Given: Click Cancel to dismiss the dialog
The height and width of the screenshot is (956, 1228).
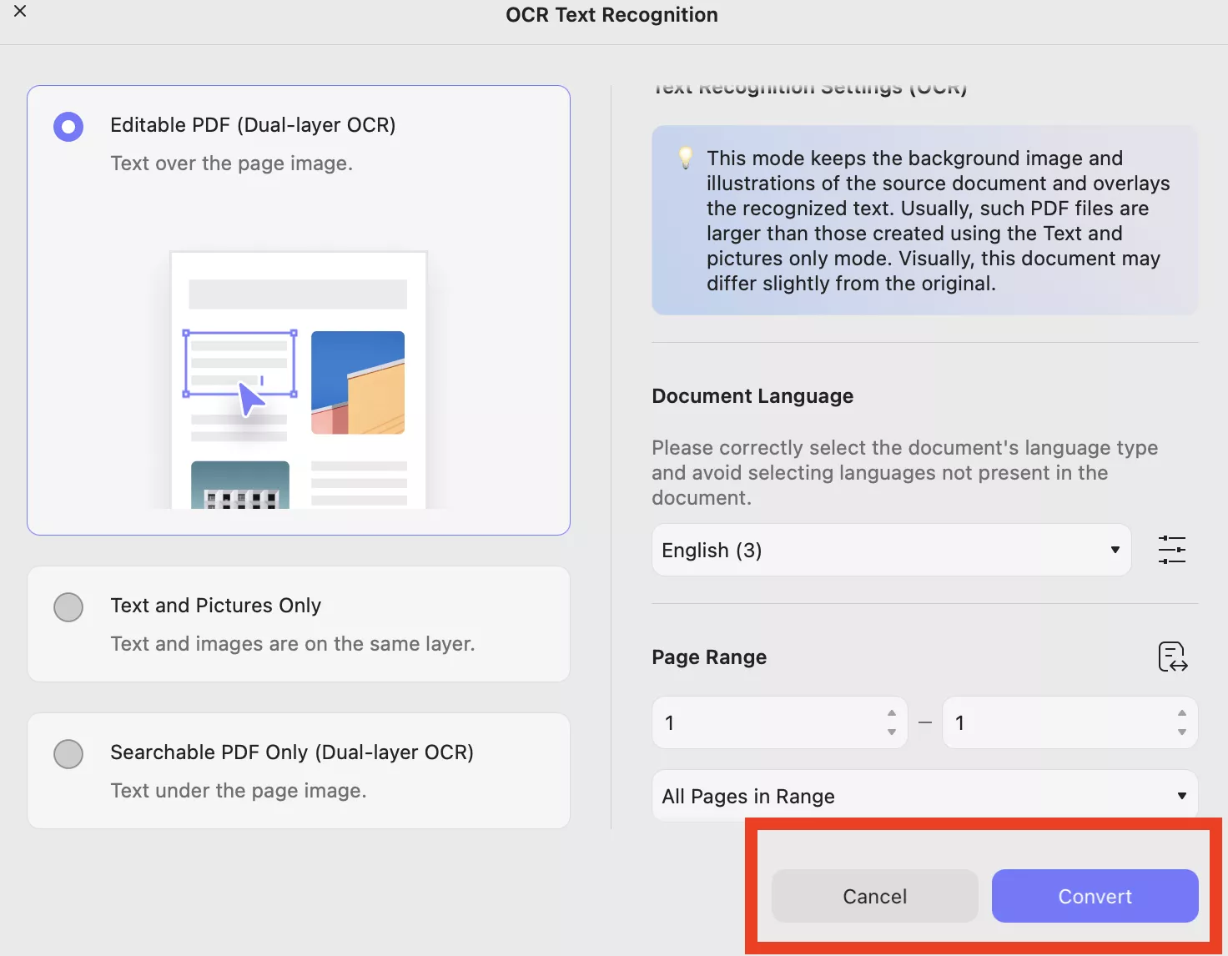Looking at the screenshot, I should 873,896.
